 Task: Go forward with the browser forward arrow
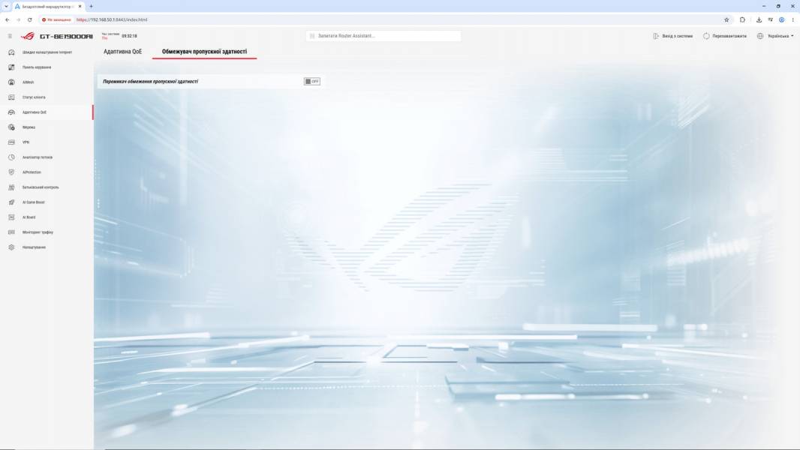coord(18,20)
